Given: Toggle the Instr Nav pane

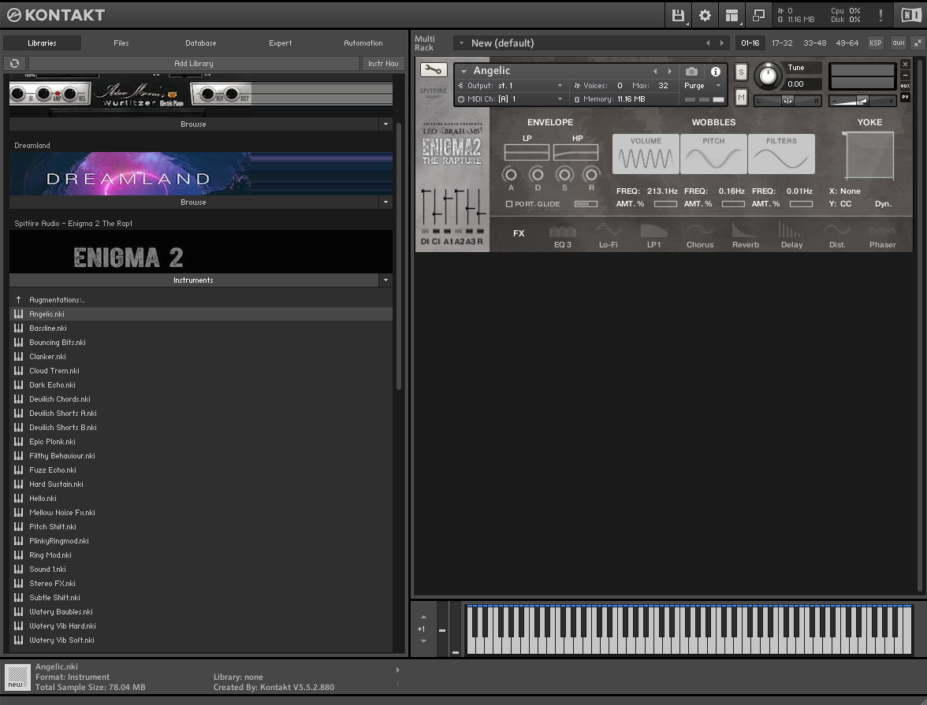Looking at the screenshot, I should [x=383, y=63].
